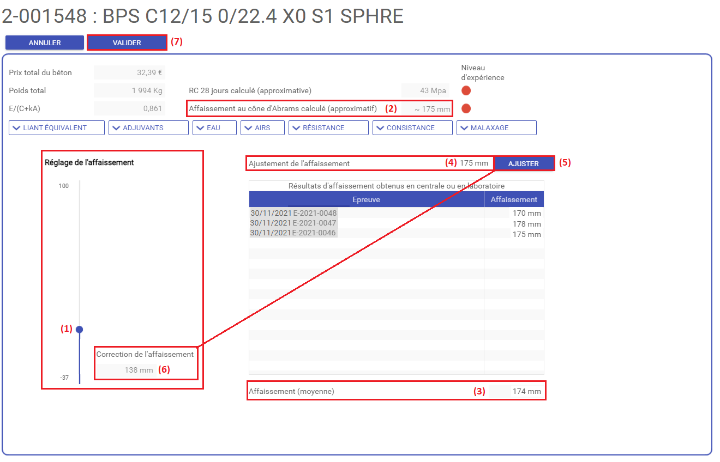
Task: Click the Poids total value 1 994 Kg
Action: click(130, 90)
